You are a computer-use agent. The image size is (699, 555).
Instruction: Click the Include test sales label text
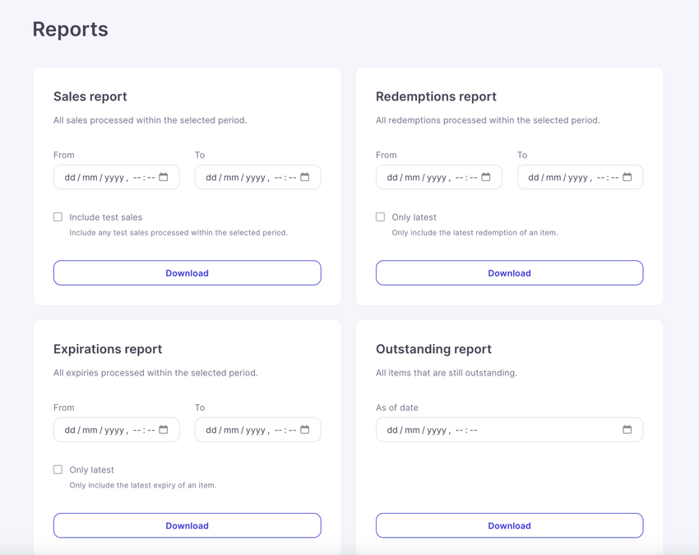[x=105, y=217]
